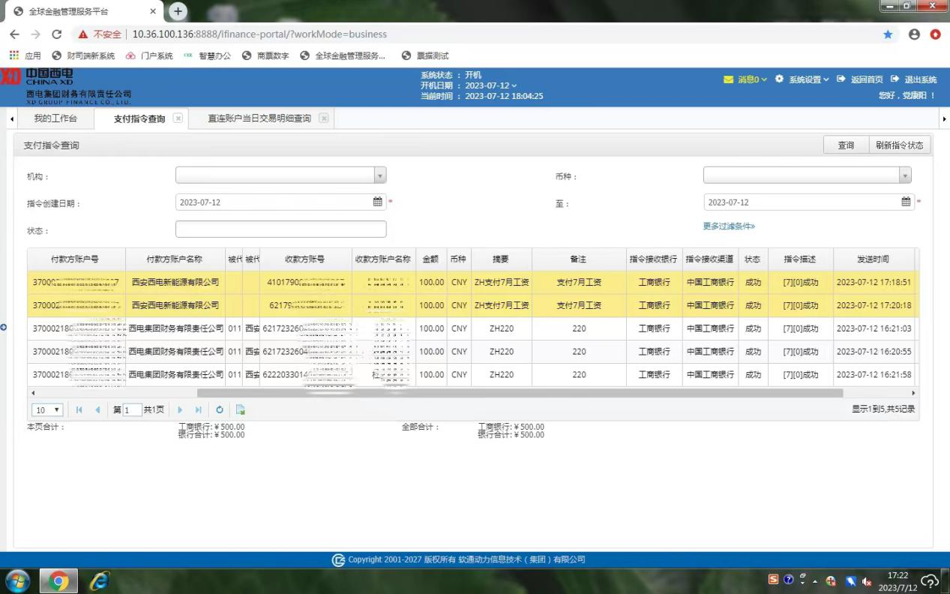Click the 刷新指令状态 button
Image resolution: width=950 pixels, height=594 pixels.
tap(900, 145)
